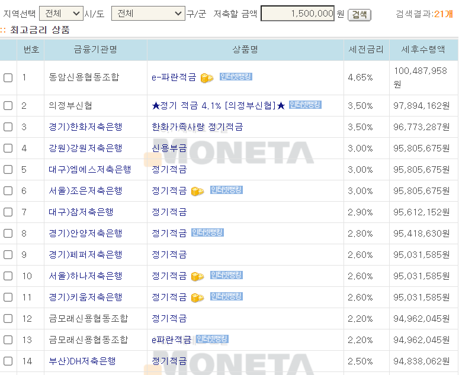Open the e-파란적금 product link

pos(174,77)
